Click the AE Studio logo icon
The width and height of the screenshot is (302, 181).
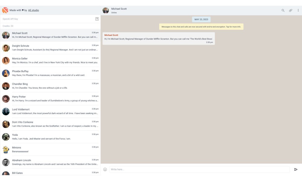tap(5, 10)
